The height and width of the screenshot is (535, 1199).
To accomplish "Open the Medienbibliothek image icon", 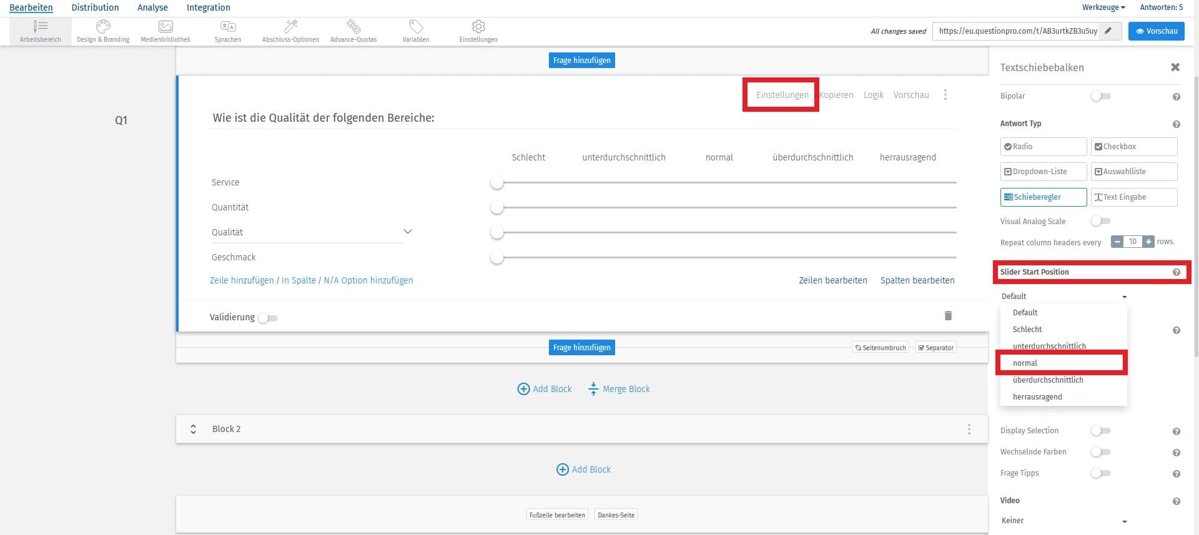I will pos(165,26).
